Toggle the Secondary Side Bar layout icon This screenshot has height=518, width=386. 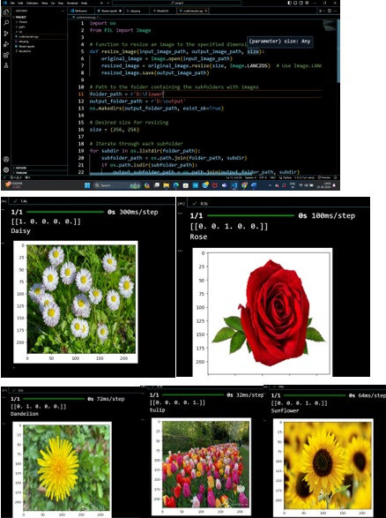tap(301, 3)
